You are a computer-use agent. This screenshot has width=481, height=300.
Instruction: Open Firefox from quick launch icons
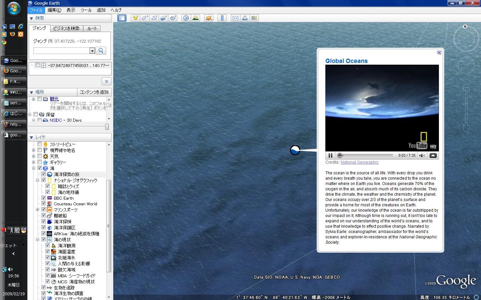click(x=12, y=34)
